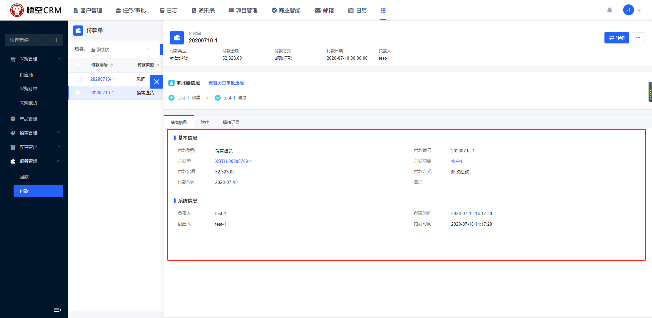Click the 付款单 list header icon
This screenshot has width=652, height=318.
(x=78, y=31)
